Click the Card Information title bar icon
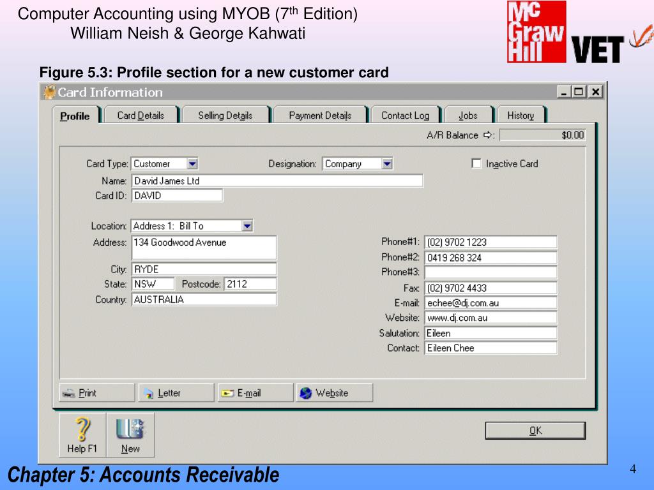This screenshot has width=654, height=490. pyautogui.click(x=50, y=92)
